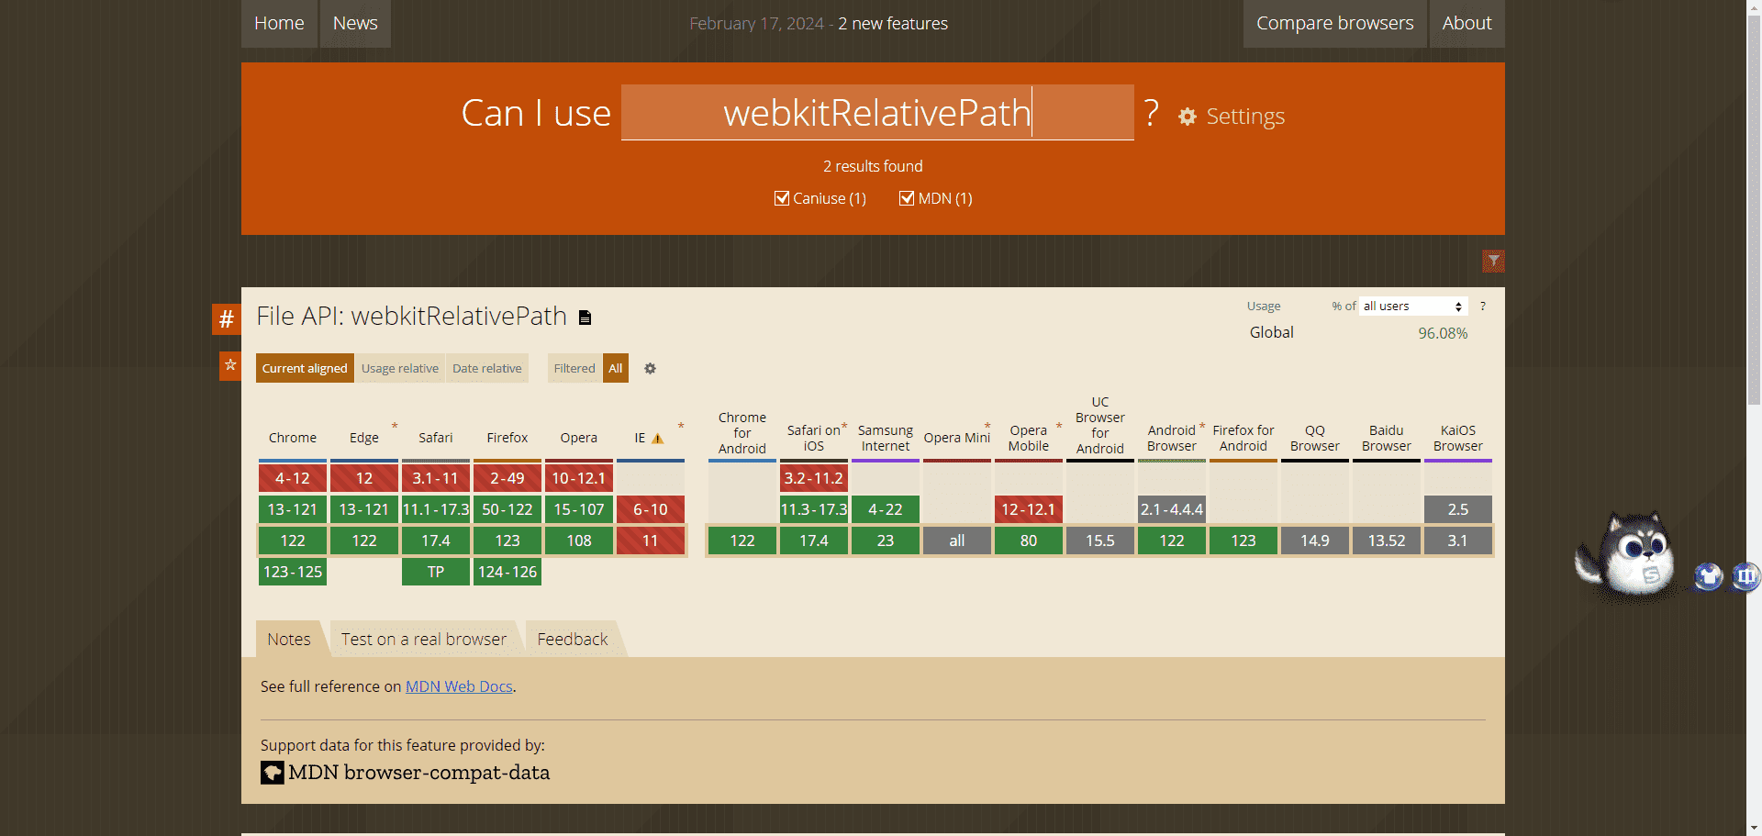Open the Settings gear icon
This screenshot has height=836, width=1762.
1188,117
